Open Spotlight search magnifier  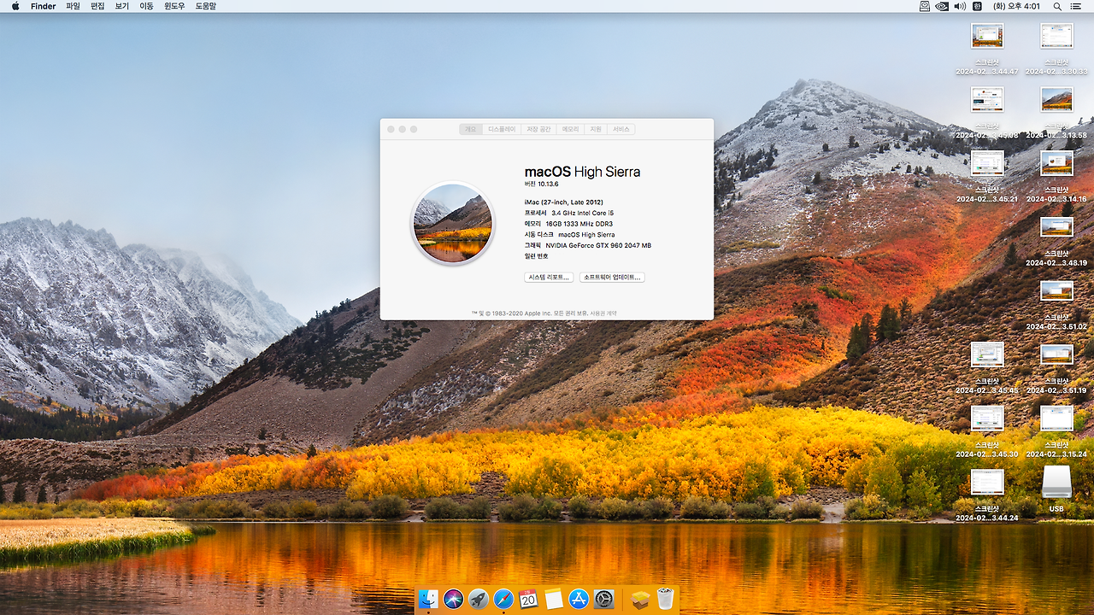[x=1058, y=6]
